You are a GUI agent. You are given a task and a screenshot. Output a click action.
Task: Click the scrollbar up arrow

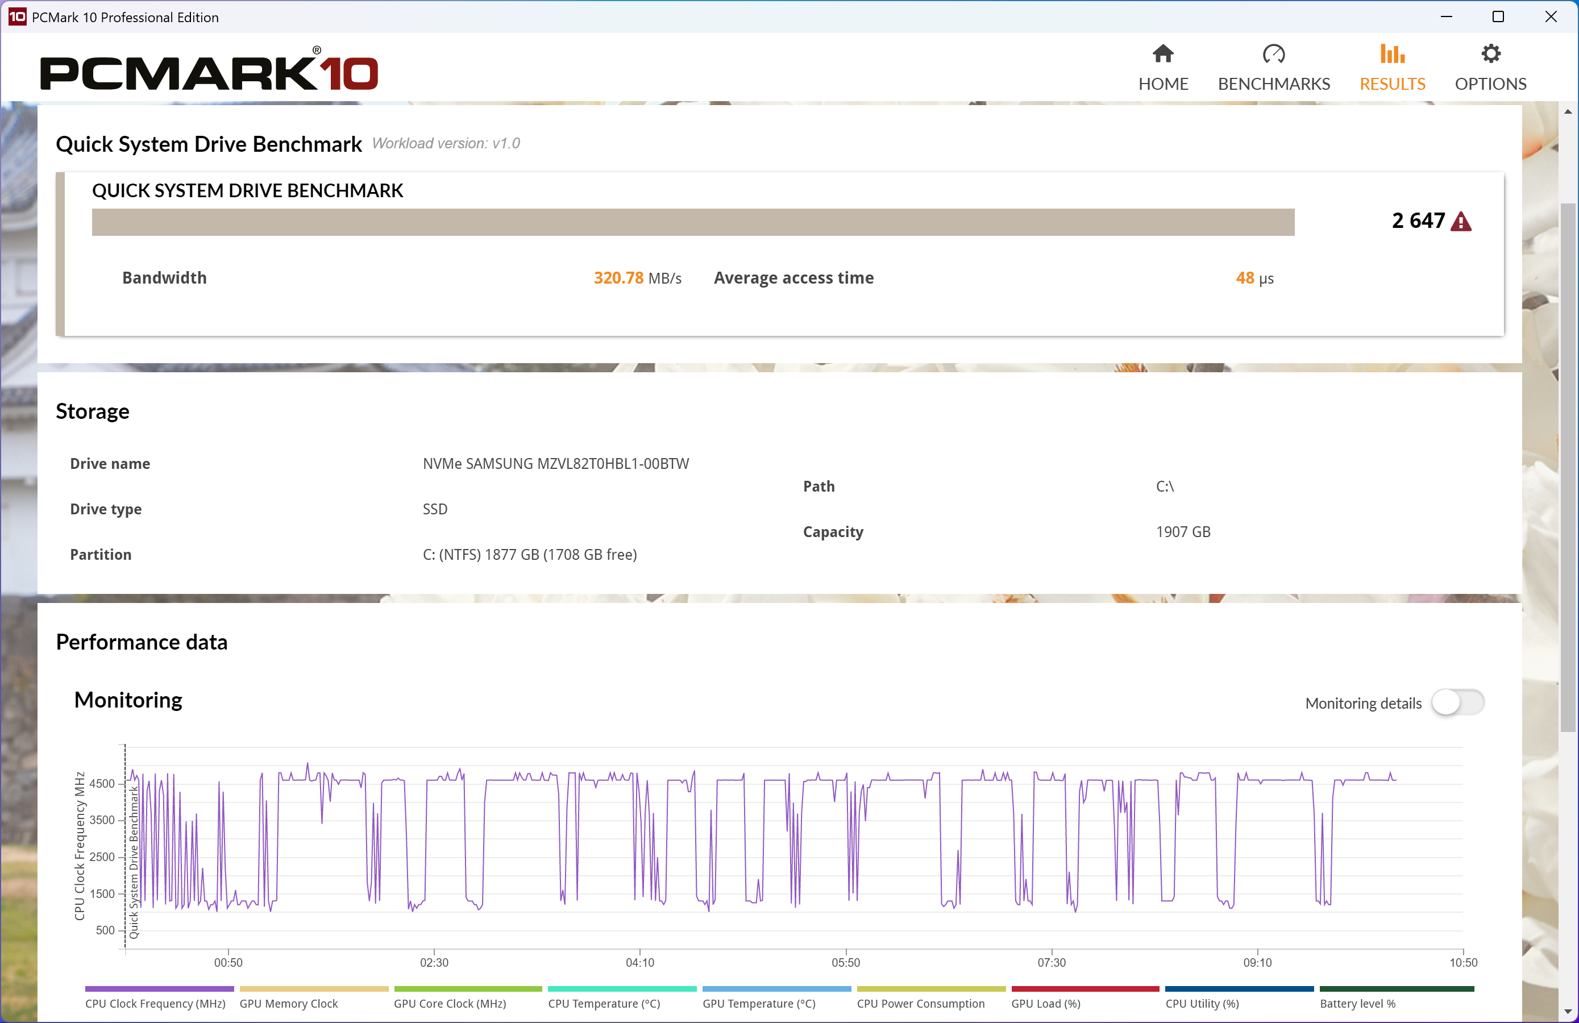point(1568,111)
